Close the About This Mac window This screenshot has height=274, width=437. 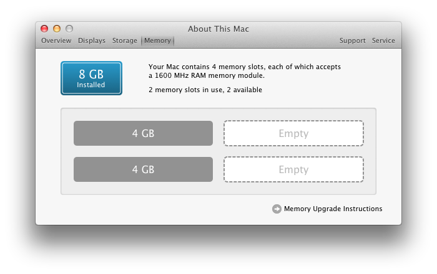pos(44,29)
